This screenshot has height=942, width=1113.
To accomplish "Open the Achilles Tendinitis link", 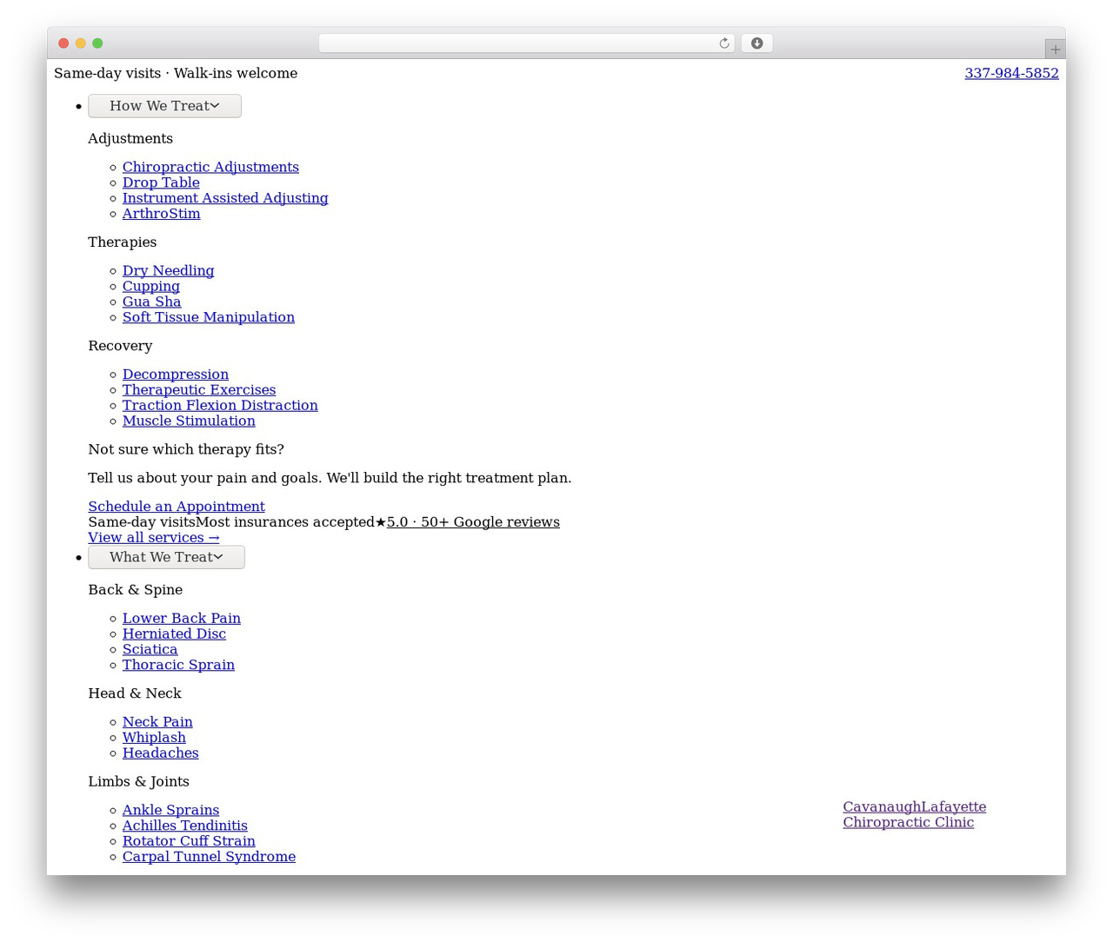I will [184, 826].
